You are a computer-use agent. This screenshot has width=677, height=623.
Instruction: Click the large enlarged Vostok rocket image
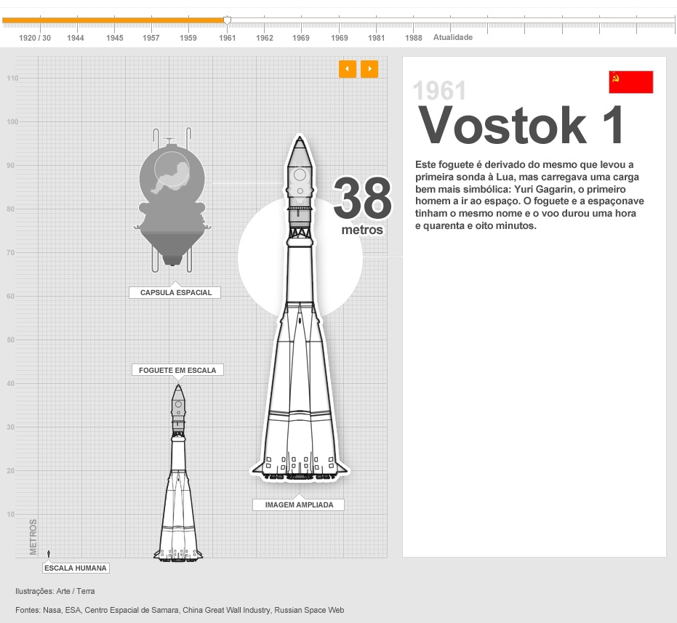[x=297, y=327]
